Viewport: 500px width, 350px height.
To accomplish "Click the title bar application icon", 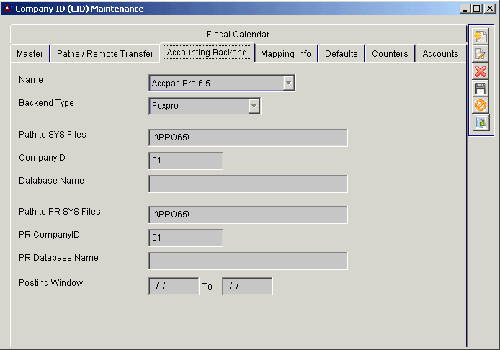I will pyautogui.click(x=8, y=9).
